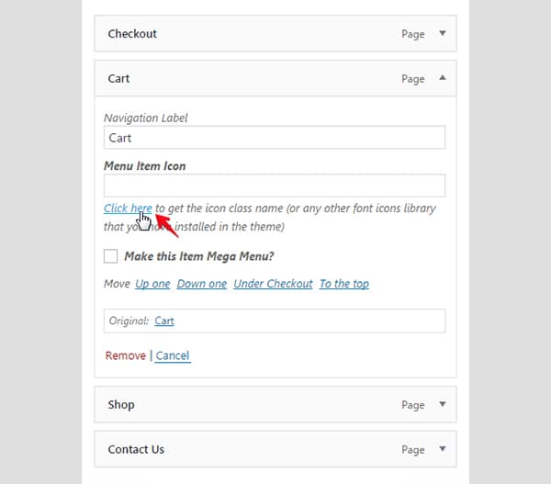The height and width of the screenshot is (484, 551).
Task: Move Cart item Up one
Action: (x=152, y=284)
